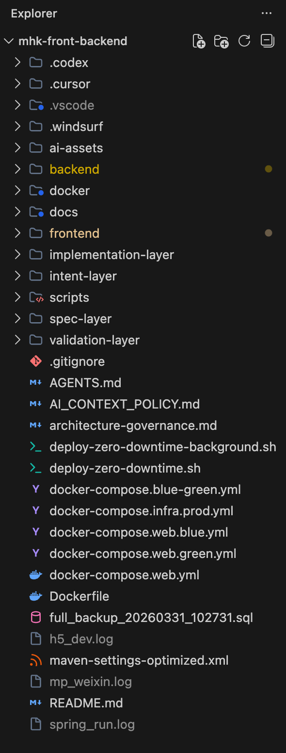286x753 pixels.
Task: Open the Explorer more actions menu
Action: [x=267, y=14]
